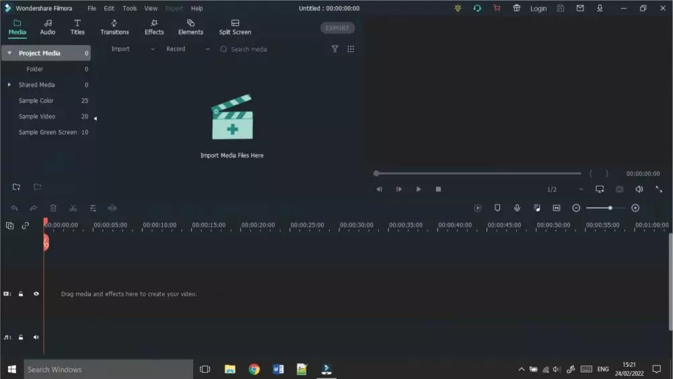The width and height of the screenshot is (673, 379).
Task: Mute the audio track speaker
Action: pyautogui.click(x=36, y=337)
